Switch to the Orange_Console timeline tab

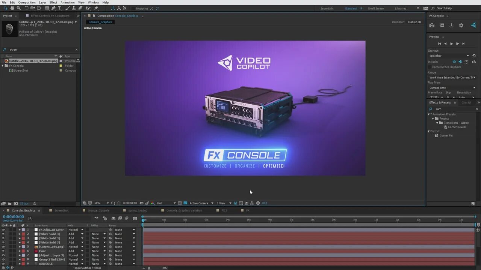98,210
